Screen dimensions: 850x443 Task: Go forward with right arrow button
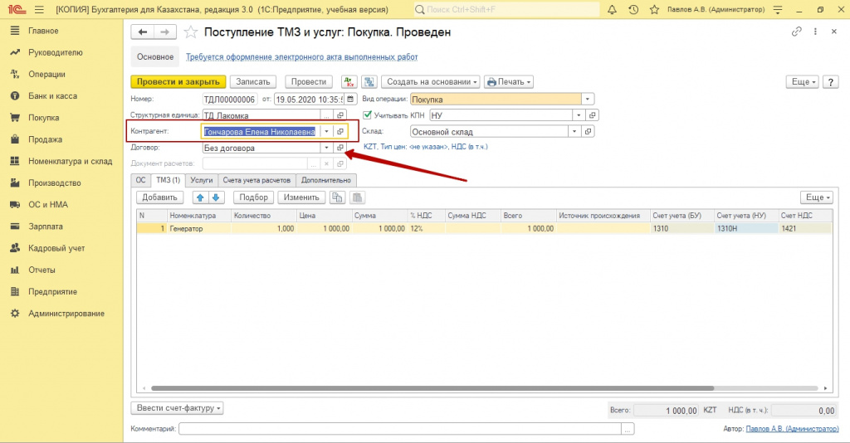click(165, 32)
